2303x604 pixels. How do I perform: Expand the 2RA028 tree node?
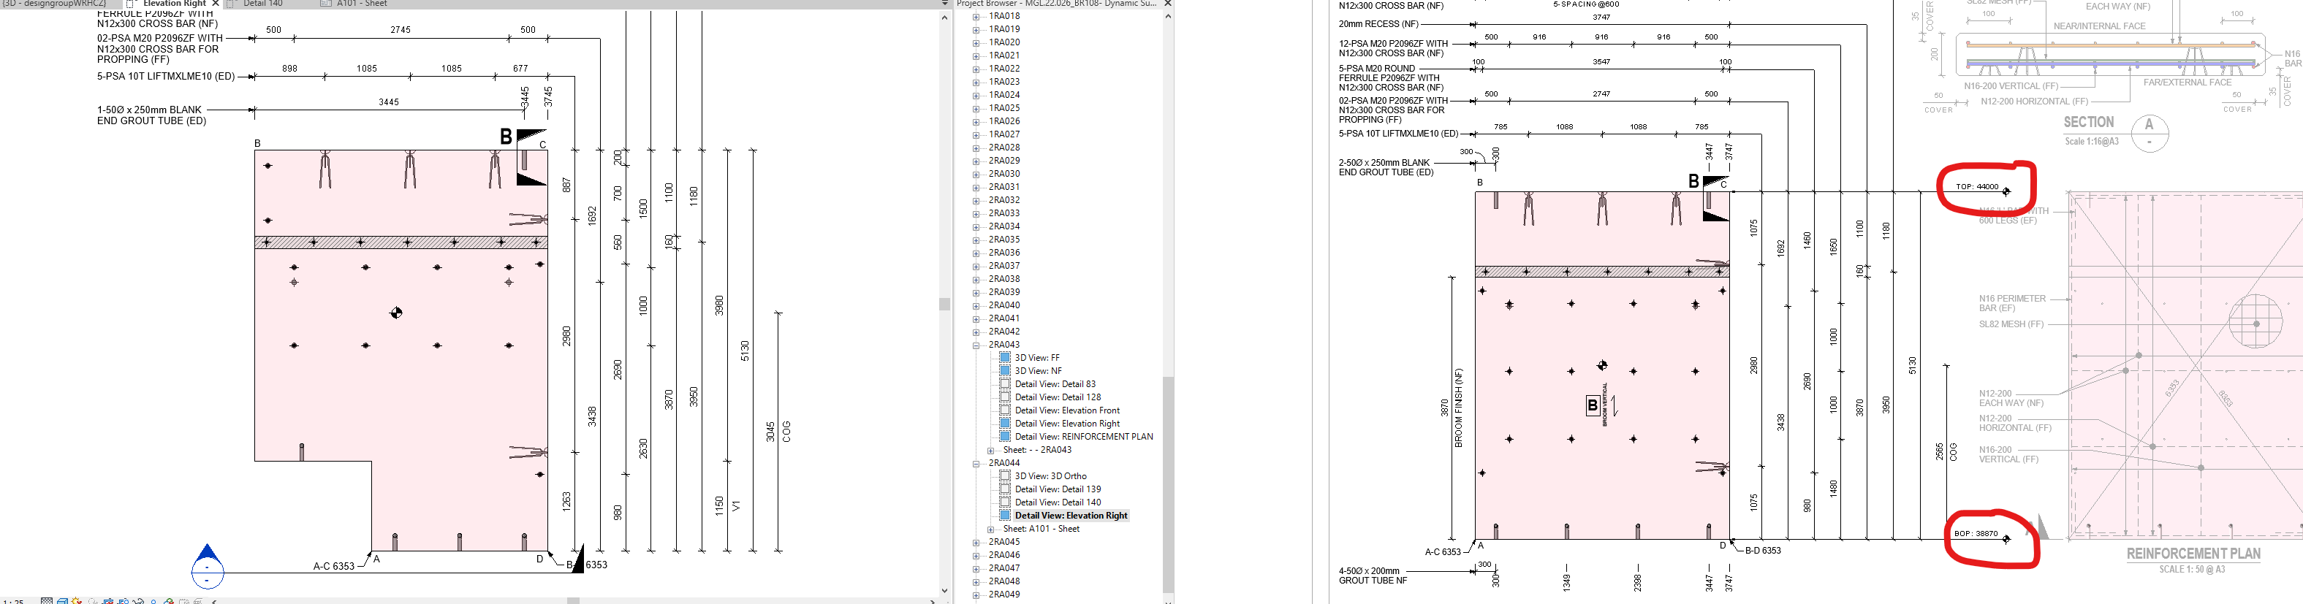[976, 148]
